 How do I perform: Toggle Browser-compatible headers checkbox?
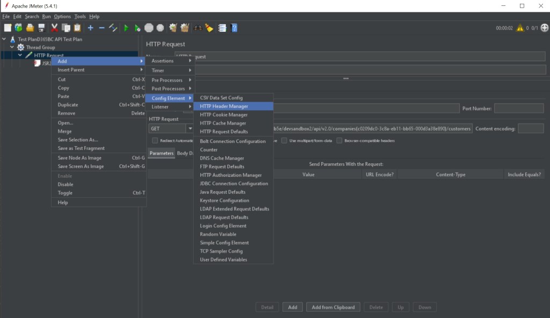click(x=339, y=141)
